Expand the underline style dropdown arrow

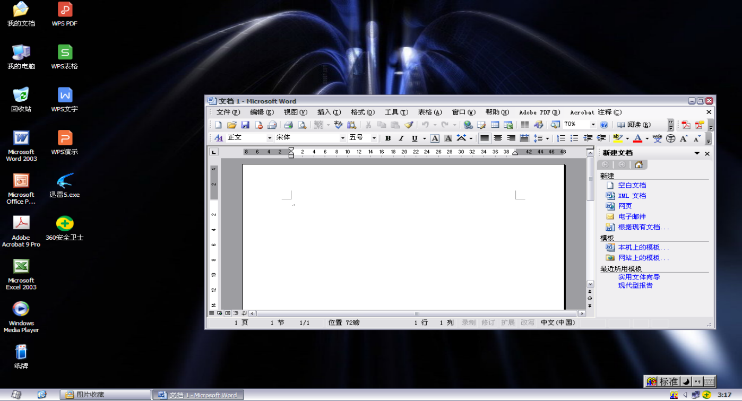[424, 138]
